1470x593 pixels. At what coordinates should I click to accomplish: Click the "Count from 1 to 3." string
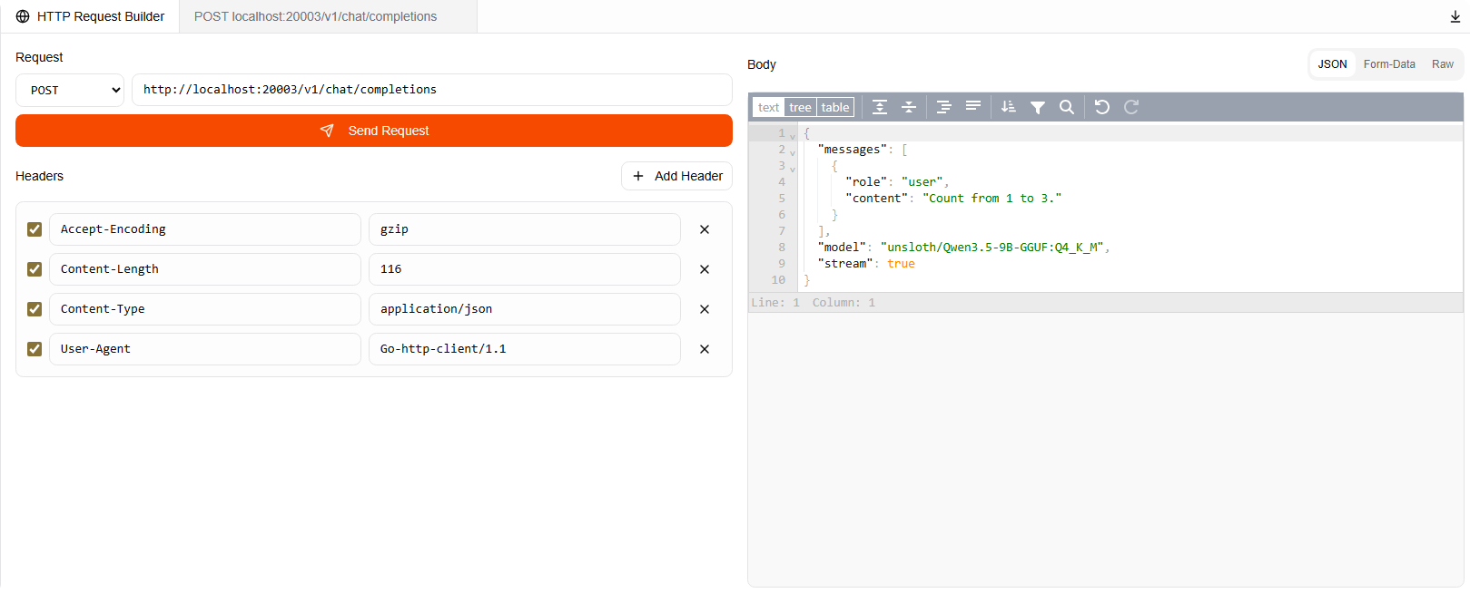point(992,199)
